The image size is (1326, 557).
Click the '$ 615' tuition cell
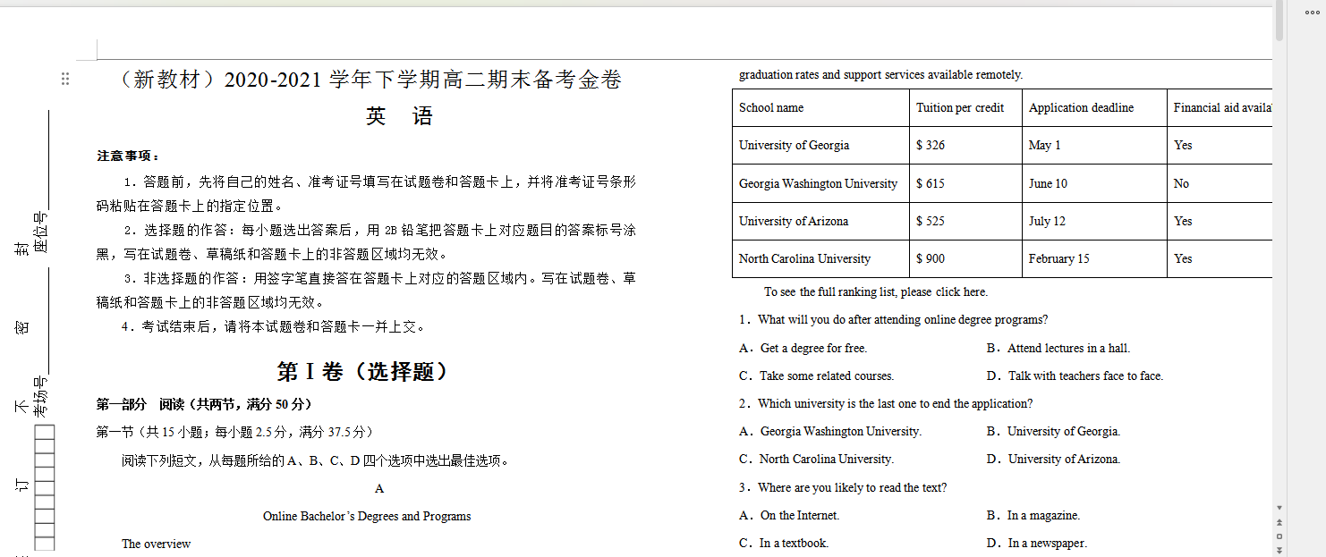click(x=965, y=183)
